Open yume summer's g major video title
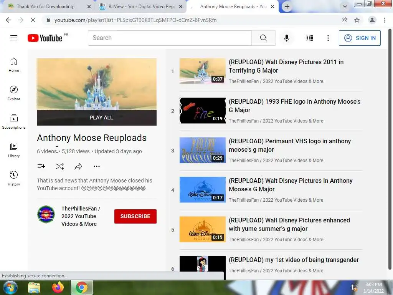Image resolution: width=393 pixels, height=295 pixels. pyautogui.click(x=289, y=224)
